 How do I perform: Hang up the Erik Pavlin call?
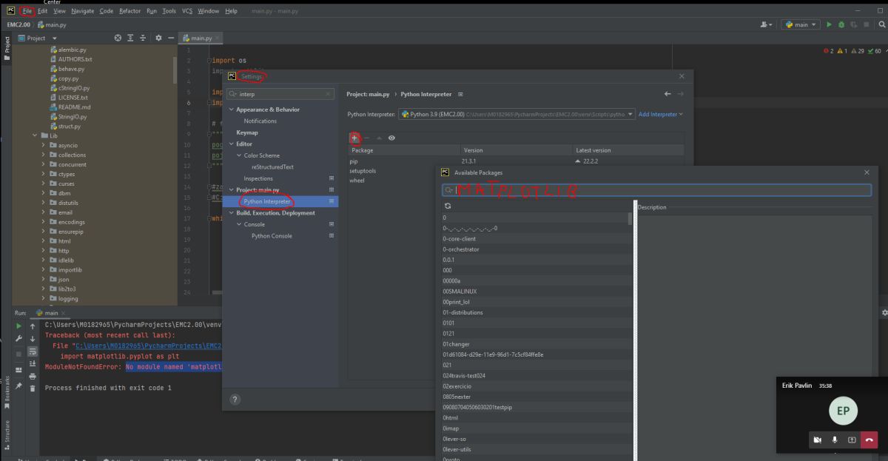click(869, 440)
